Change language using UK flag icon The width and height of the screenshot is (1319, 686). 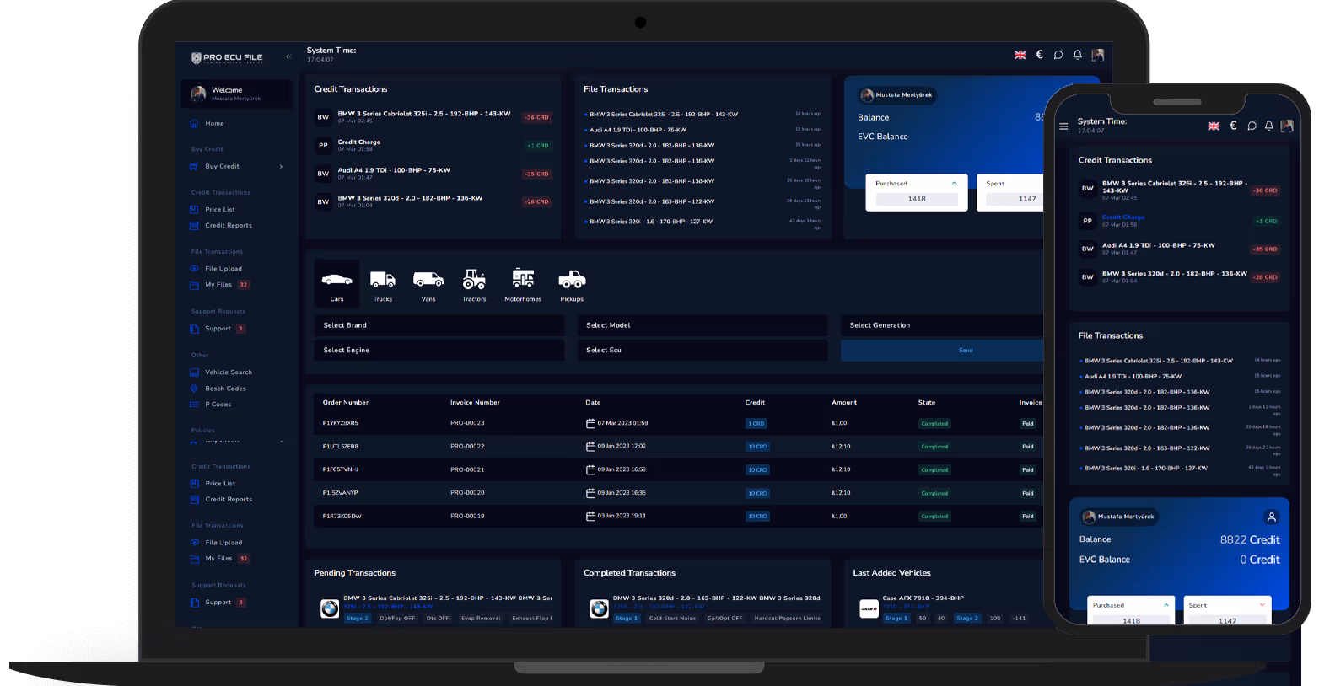click(x=1020, y=55)
